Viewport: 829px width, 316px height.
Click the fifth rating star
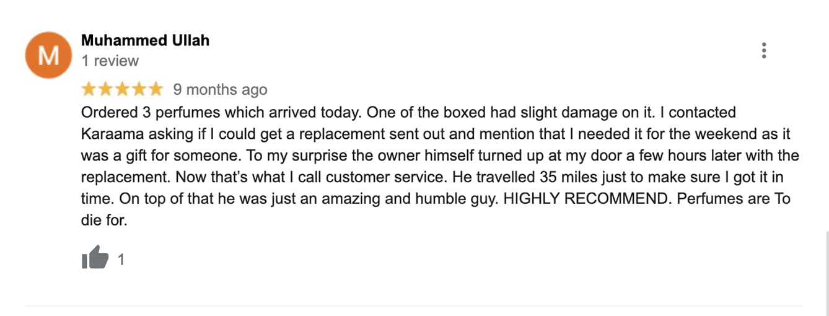coord(155,89)
